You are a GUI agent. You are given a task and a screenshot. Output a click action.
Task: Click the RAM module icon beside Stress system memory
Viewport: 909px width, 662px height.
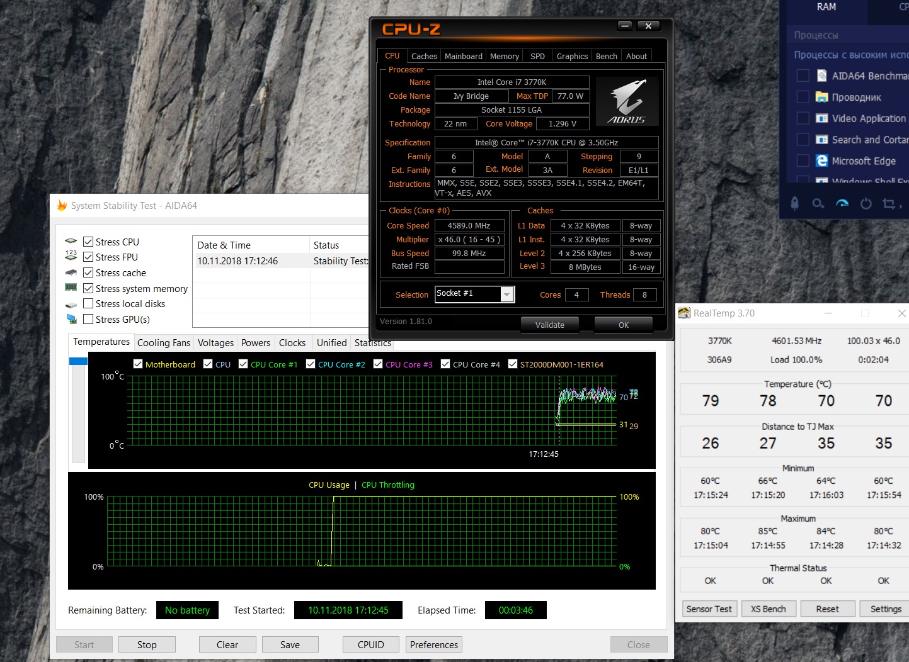point(71,288)
